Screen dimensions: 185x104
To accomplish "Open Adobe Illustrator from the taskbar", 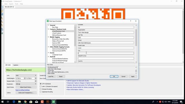I will (48, 102).
